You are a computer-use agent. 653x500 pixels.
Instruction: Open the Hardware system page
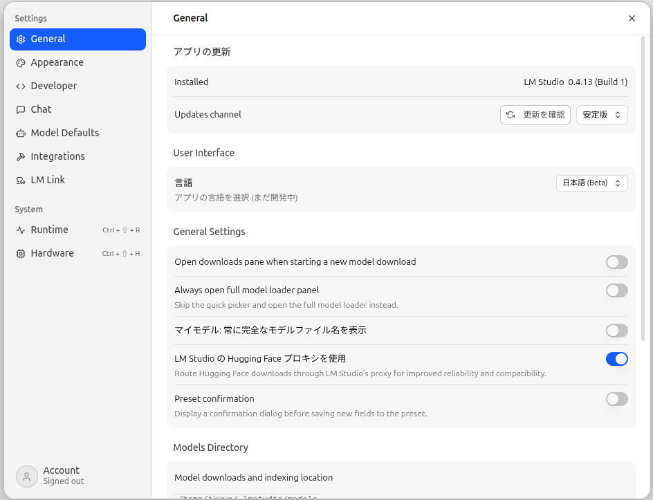tap(77, 253)
